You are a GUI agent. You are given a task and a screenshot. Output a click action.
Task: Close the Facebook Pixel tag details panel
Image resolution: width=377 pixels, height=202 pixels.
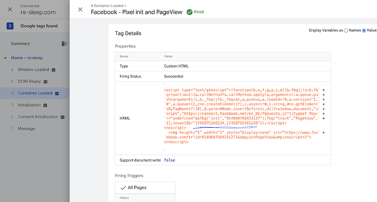80,9
